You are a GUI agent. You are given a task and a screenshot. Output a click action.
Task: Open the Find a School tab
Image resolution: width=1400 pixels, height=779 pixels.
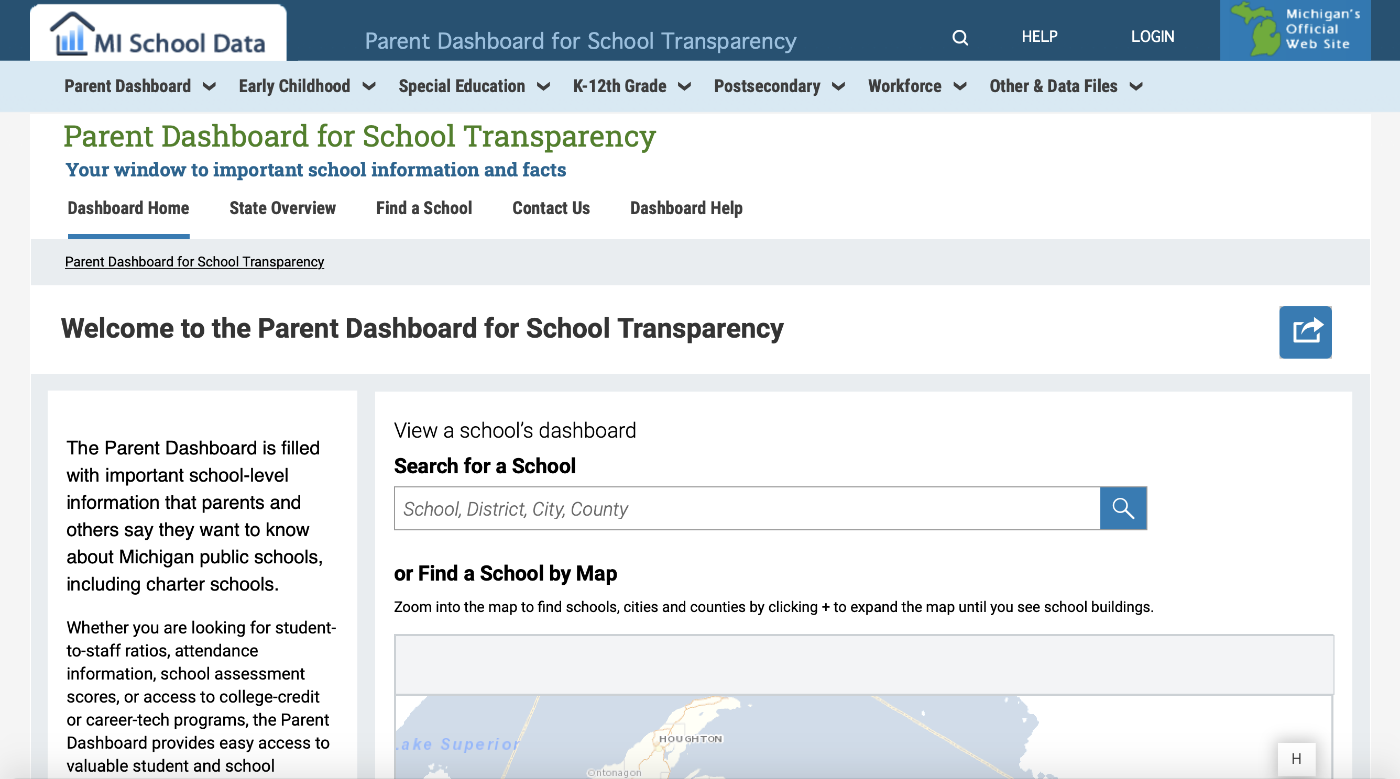point(423,208)
